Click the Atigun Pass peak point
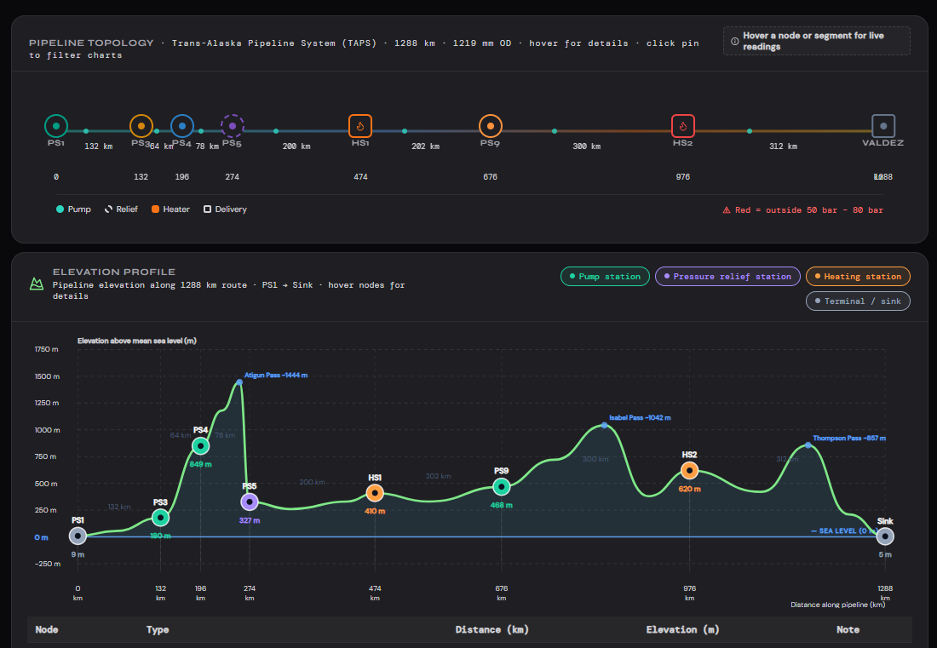 click(x=239, y=382)
